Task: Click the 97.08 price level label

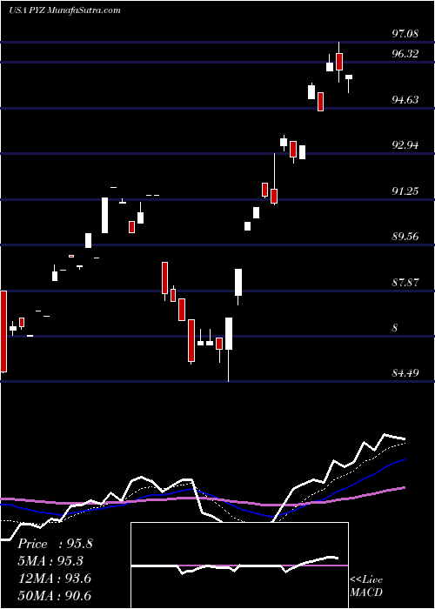Action: point(405,33)
